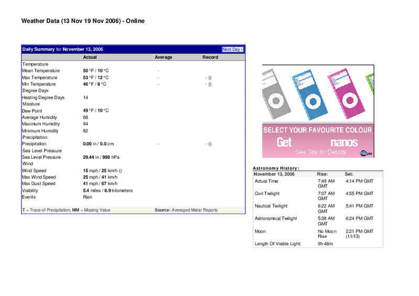This screenshot has width=419, height=296.
Task: Select the Actual Time set '4:14 PM GMT'
Action: pyautogui.click(x=359, y=181)
